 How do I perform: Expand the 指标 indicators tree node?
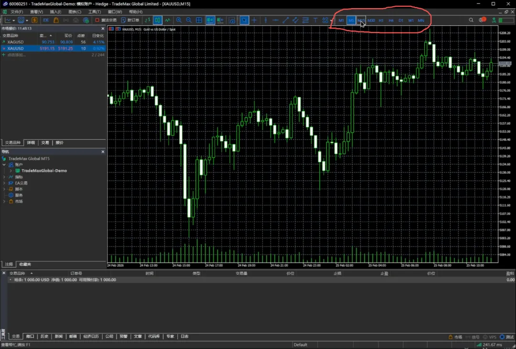(x=4, y=177)
